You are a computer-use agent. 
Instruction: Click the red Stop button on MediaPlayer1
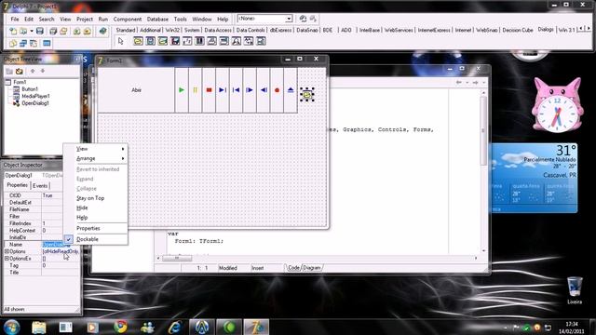click(209, 90)
